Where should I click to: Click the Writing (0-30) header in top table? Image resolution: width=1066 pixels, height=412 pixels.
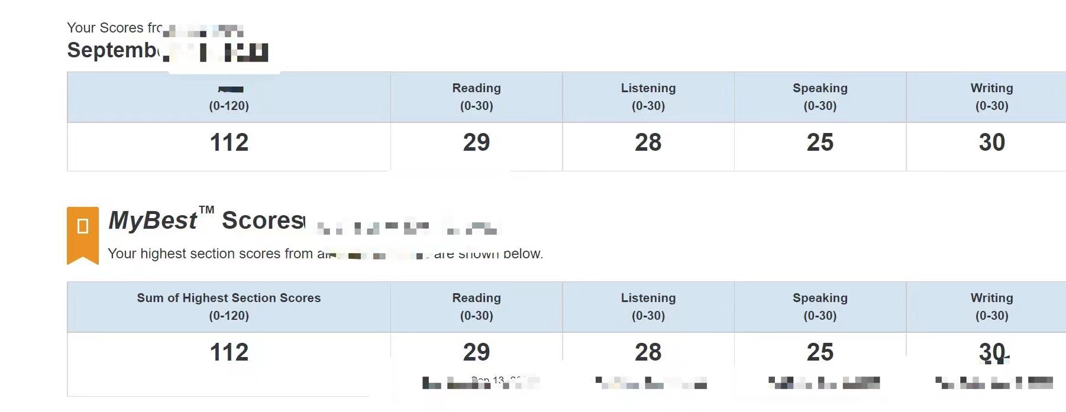[x=991, y=97]
